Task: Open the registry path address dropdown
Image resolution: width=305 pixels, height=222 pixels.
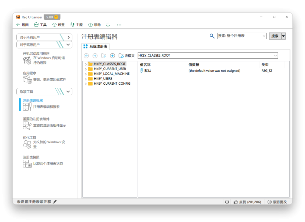Action: (276, 55)
